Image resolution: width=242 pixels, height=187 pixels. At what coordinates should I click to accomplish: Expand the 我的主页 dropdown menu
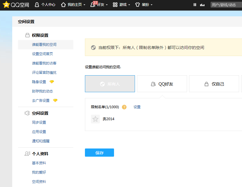click(x=73, y=5)
